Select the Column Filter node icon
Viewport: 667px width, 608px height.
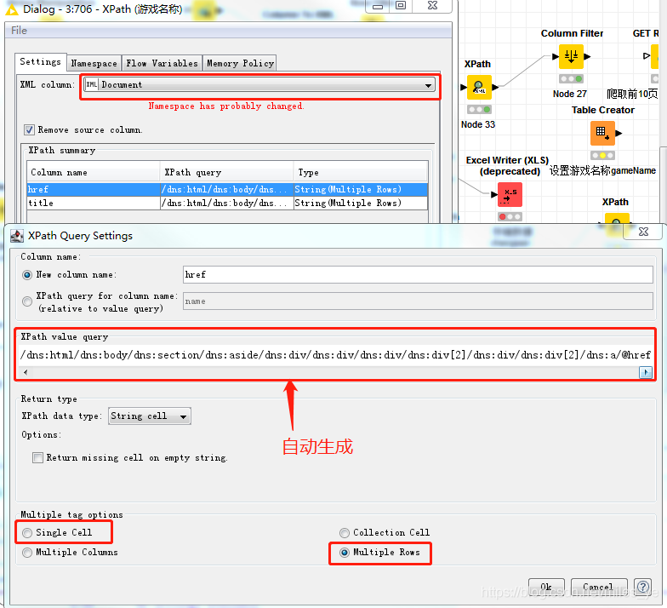(x=571, y=56)
